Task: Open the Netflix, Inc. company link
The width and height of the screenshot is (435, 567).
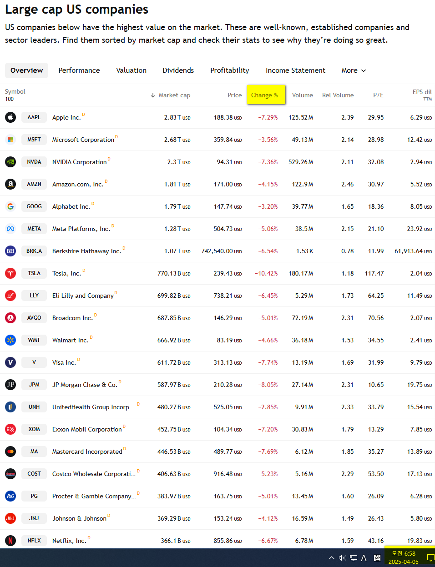Action: 69,541
